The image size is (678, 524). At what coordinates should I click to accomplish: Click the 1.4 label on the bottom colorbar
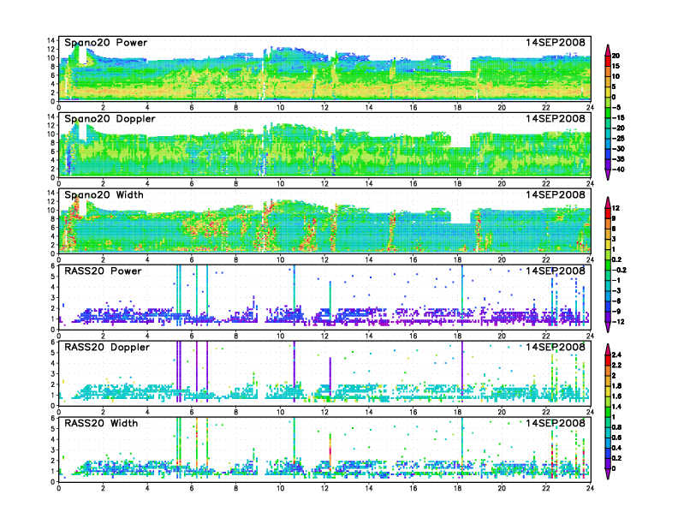[616, 407]
